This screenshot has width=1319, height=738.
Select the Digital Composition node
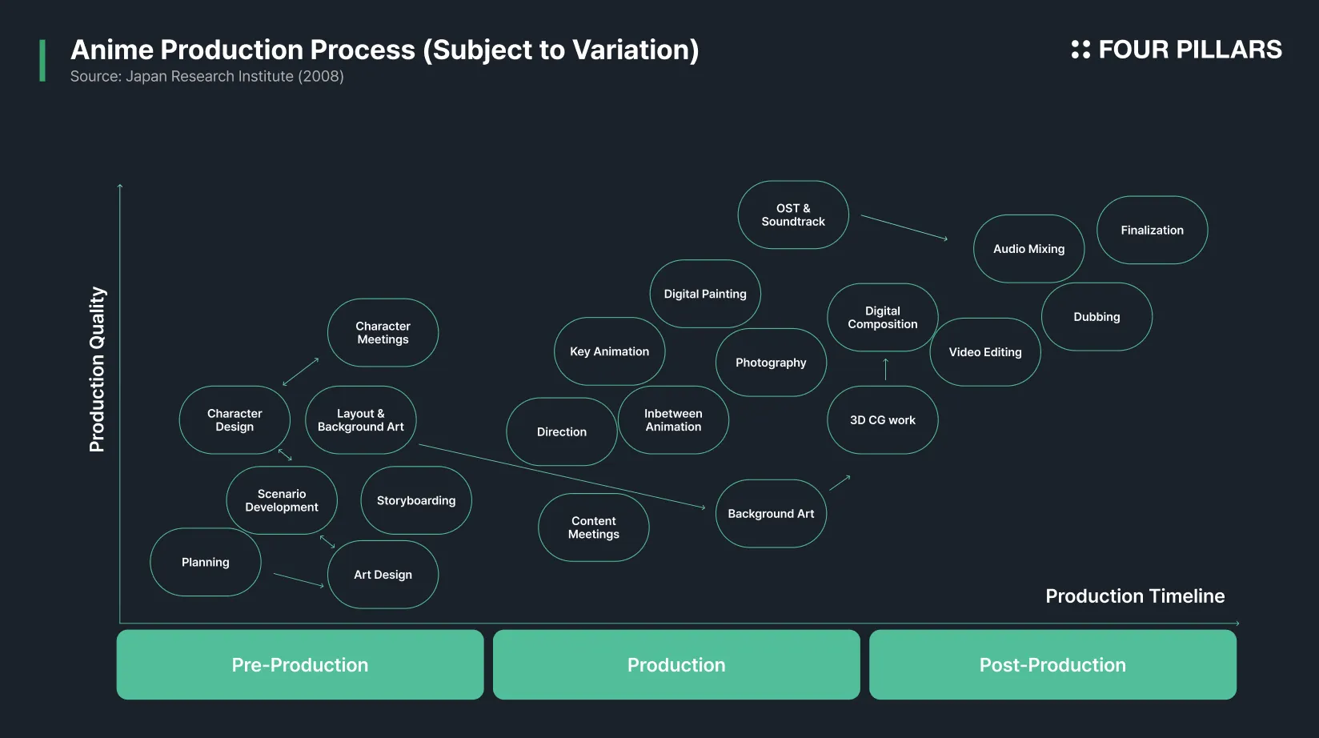pos(883,318)
